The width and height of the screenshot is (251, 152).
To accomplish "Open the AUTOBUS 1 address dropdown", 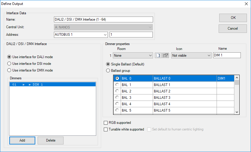I will coord(81,35).
